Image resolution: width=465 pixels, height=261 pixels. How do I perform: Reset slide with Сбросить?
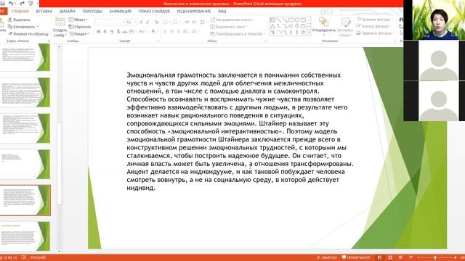pos(80,27)
